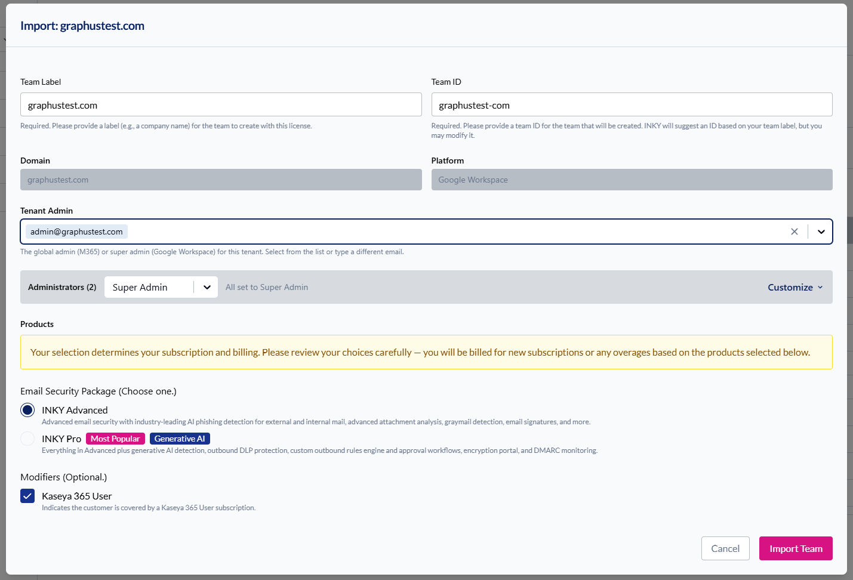Clear the Tenant Admin selection with X icon

coord(794,232)
